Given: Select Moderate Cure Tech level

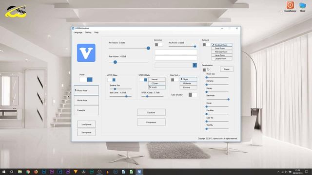Looking at the screenshot, I should pyautogui.click(x=189, y=83).
